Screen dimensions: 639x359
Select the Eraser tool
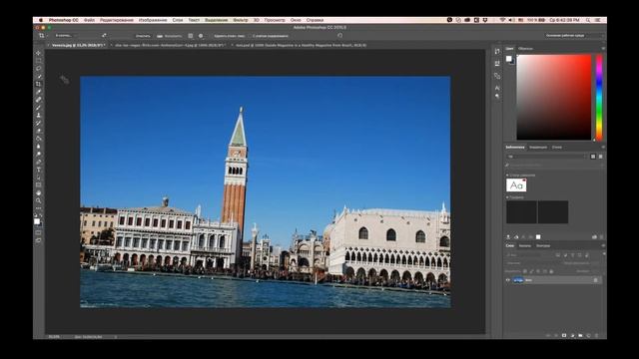pyautogui.click(x=39, y=131)
